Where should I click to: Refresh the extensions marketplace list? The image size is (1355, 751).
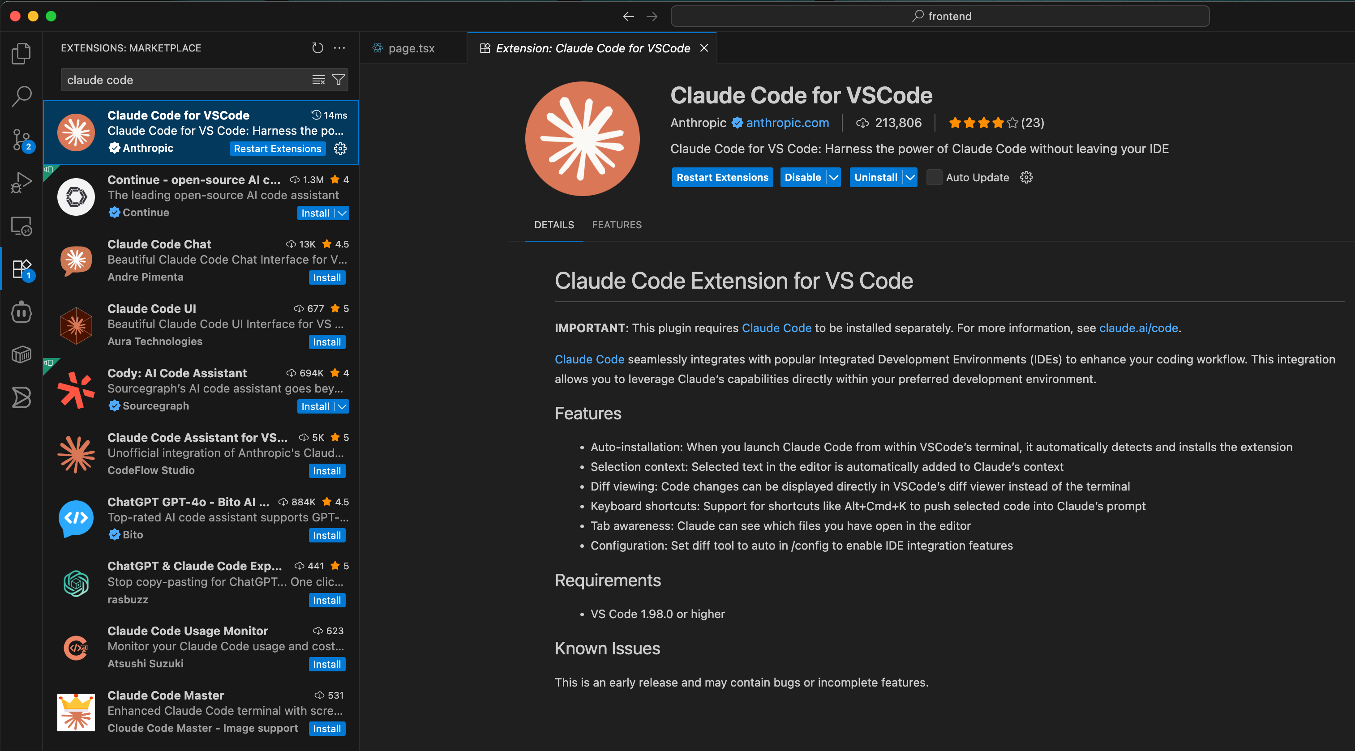317,48
